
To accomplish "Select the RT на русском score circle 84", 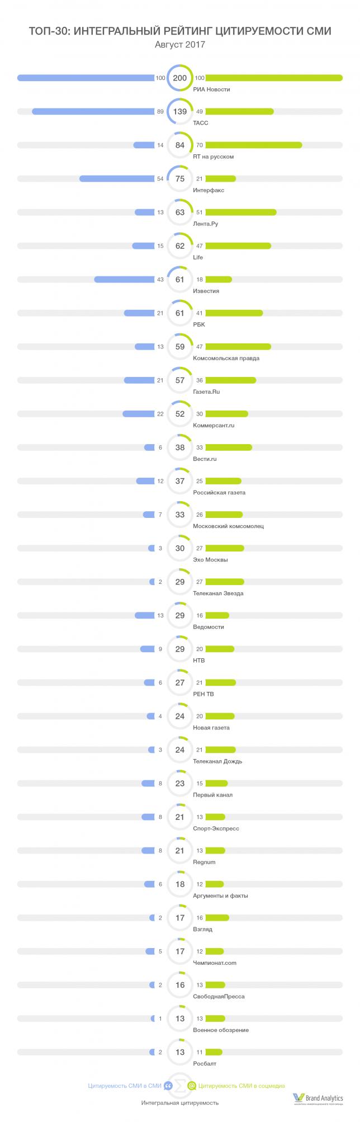I will (179, 145).
